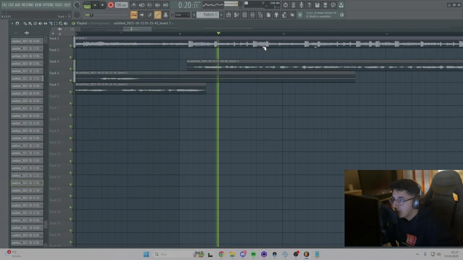
Task: Open the Playlist options menu arrow
Action: click(12, 23)
